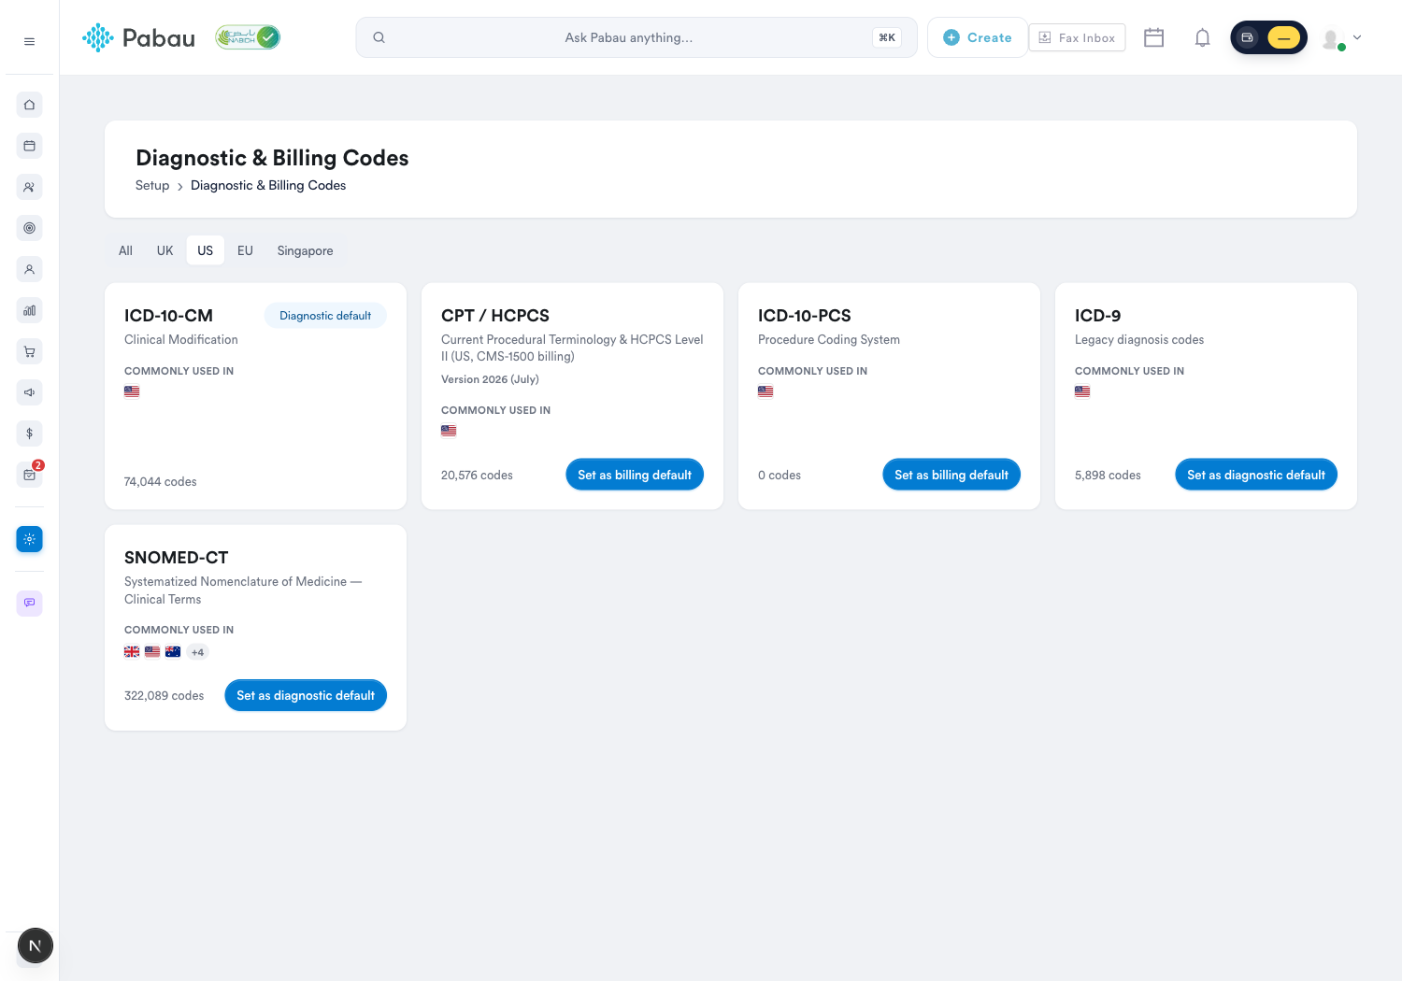Open the bar chart reports sidebar icon
1402x981 pixels.
point(29,310)
